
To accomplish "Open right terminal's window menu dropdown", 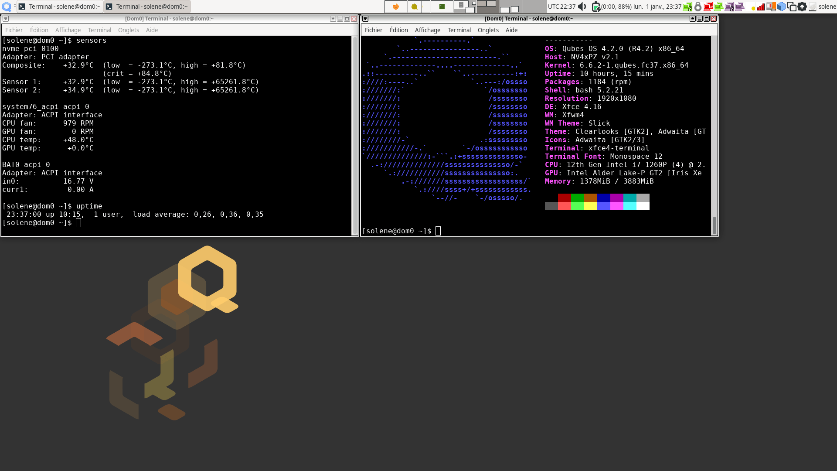I will [x=365, y=19].
